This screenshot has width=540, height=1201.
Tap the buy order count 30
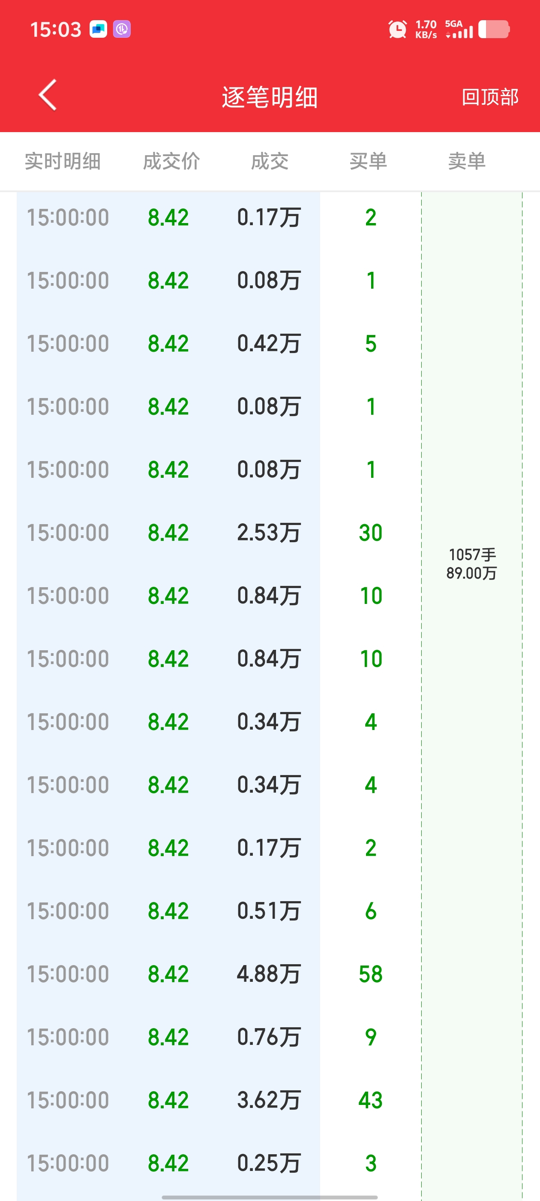coord(370,533)
